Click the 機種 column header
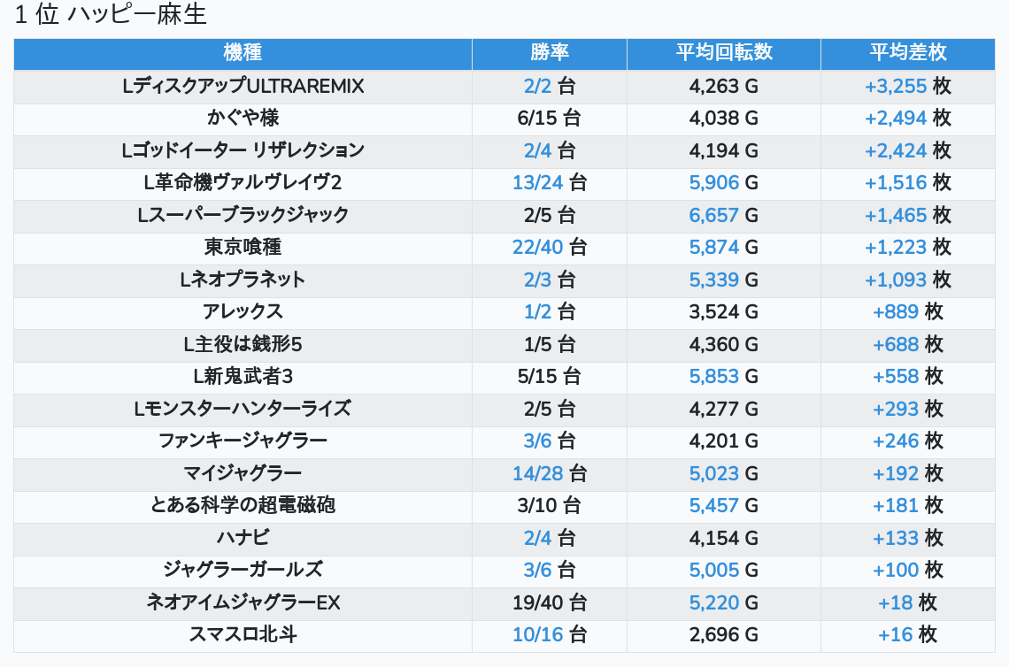 [243, 53]
